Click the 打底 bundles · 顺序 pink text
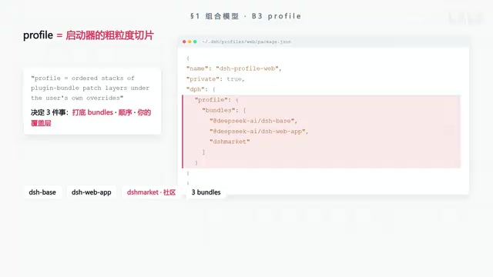Image resolution: width=493 pixels, height=277 pixels. click(102, 112)
